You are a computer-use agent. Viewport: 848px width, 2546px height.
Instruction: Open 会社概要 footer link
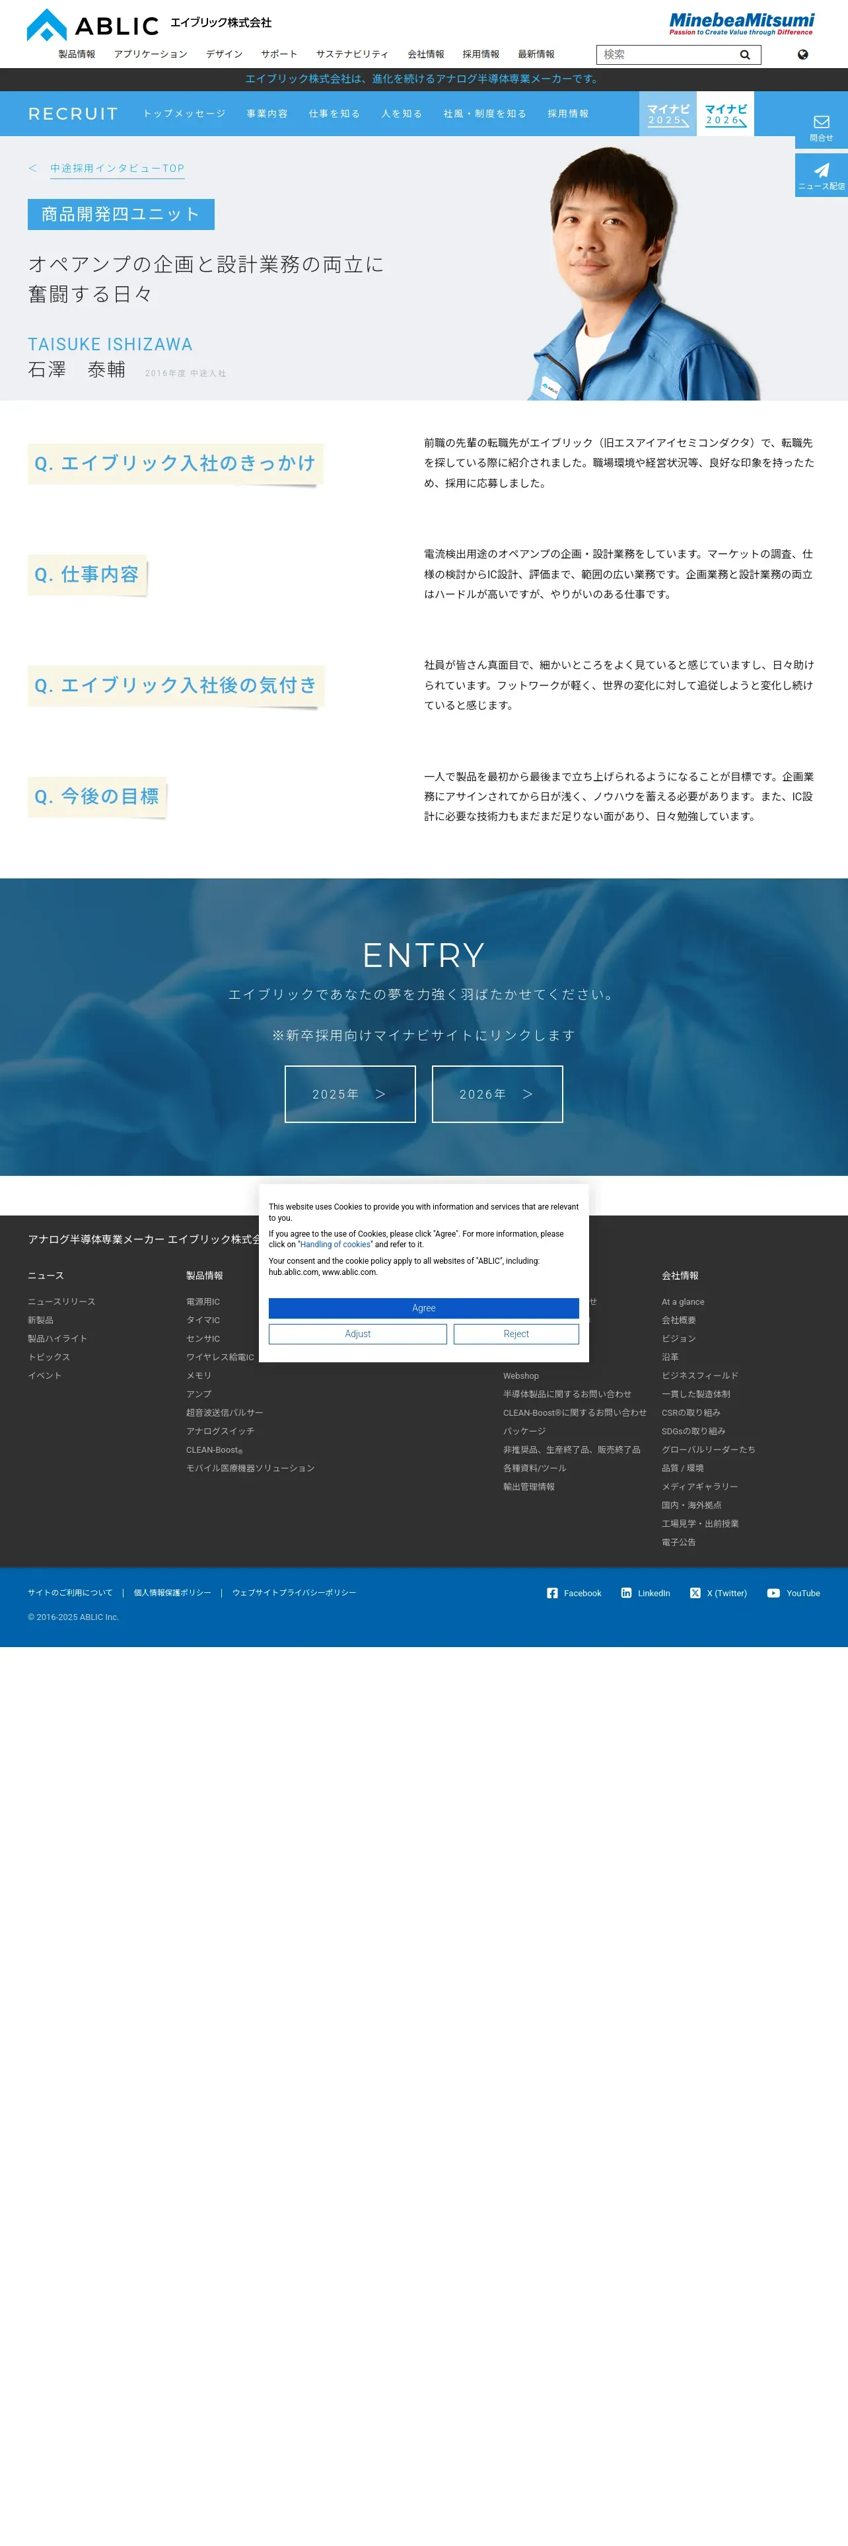[x=679, y=1319]
